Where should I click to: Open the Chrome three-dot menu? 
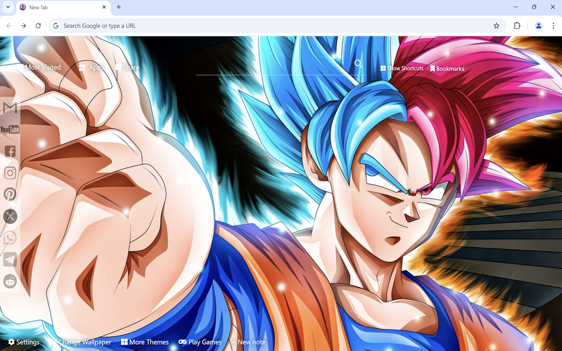554,25
